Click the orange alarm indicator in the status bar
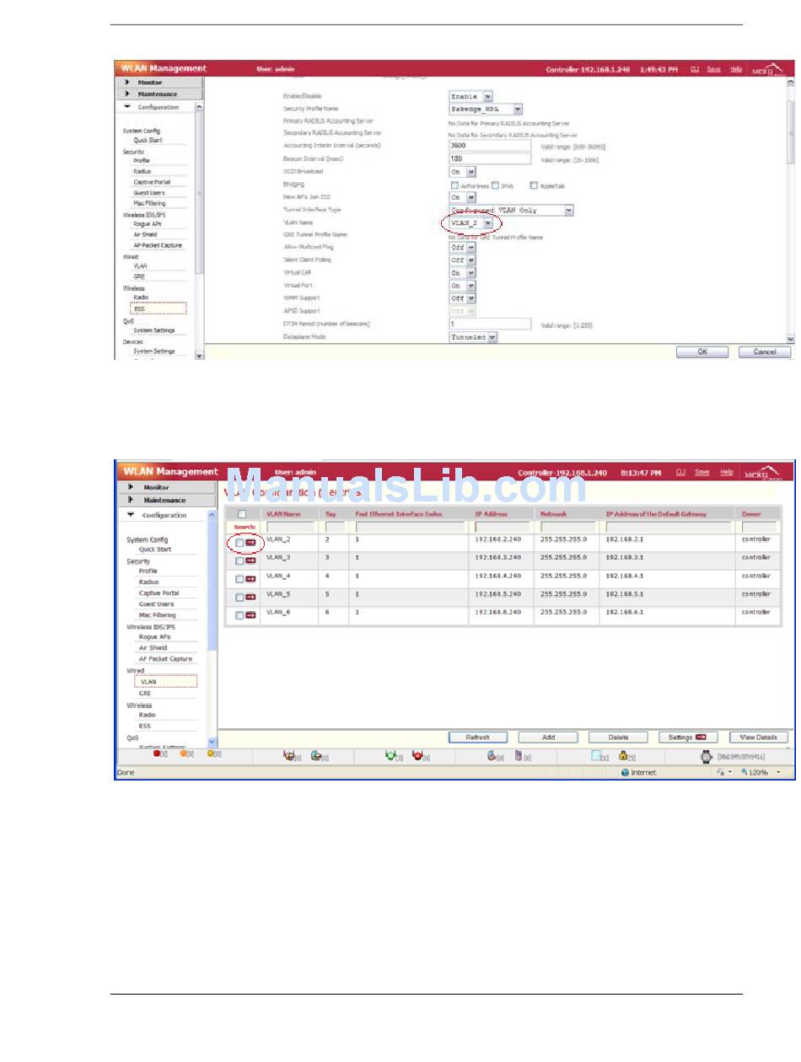Viewport: 801px width, 1062px height. [x=183, y=754]
